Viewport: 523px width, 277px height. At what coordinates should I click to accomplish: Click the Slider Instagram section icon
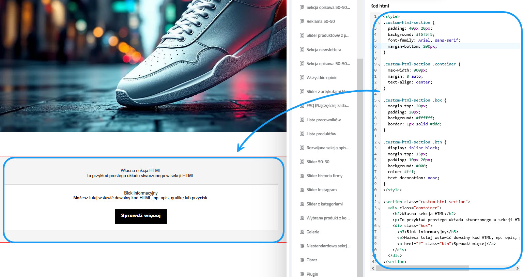point(302,190)
